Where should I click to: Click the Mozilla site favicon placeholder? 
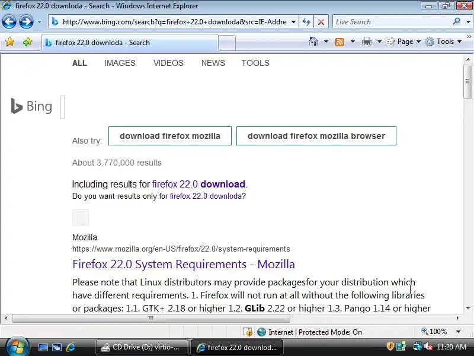[81, 217]
